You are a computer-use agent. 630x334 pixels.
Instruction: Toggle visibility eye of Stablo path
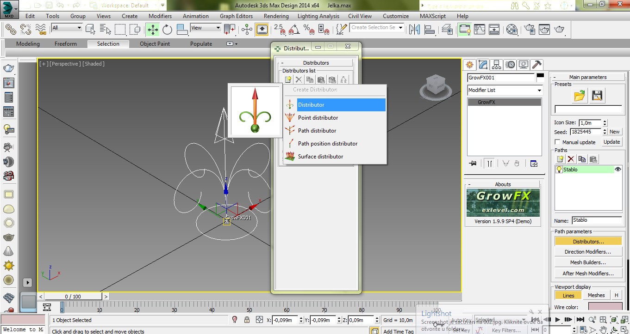pyautogui.click(x=618, y=170)
